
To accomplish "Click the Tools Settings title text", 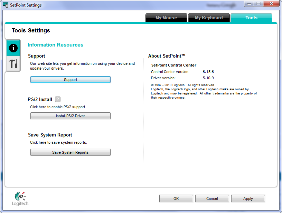I will click(31, 30).
